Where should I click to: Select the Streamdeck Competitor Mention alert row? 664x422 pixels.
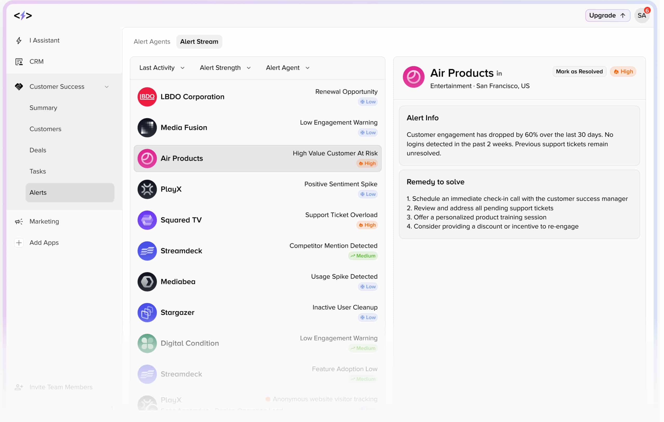click(x=257, y=251)
